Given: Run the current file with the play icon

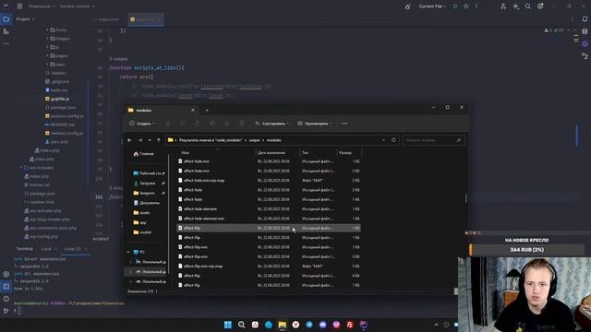Looking at the screenshot, I should click(455, 6).
